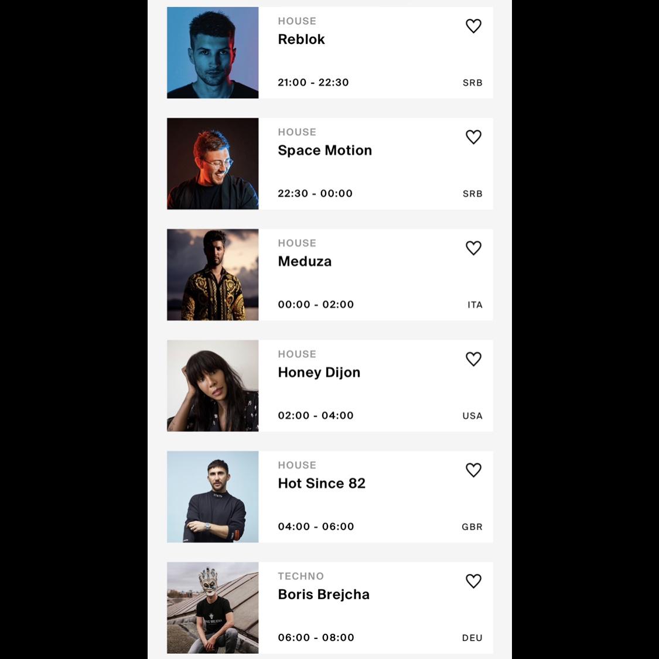This screenshot has width=659, height=659.
Task: Select the Meduza name title
Action: (x=305, y=261)
